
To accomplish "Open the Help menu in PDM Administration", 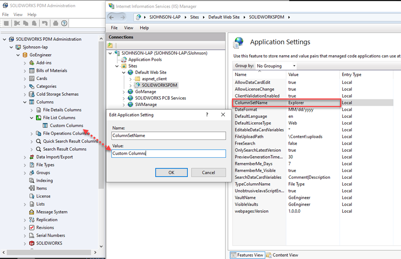I will pyautogui.click(x=32, y=15).
